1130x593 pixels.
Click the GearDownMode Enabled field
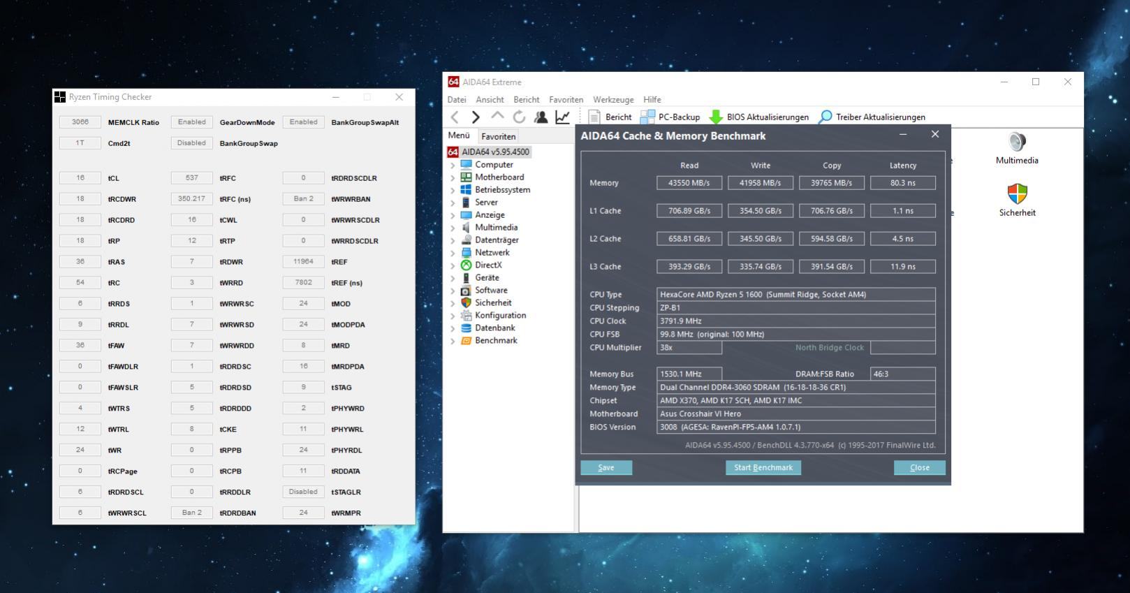click(x=192, y=122)
